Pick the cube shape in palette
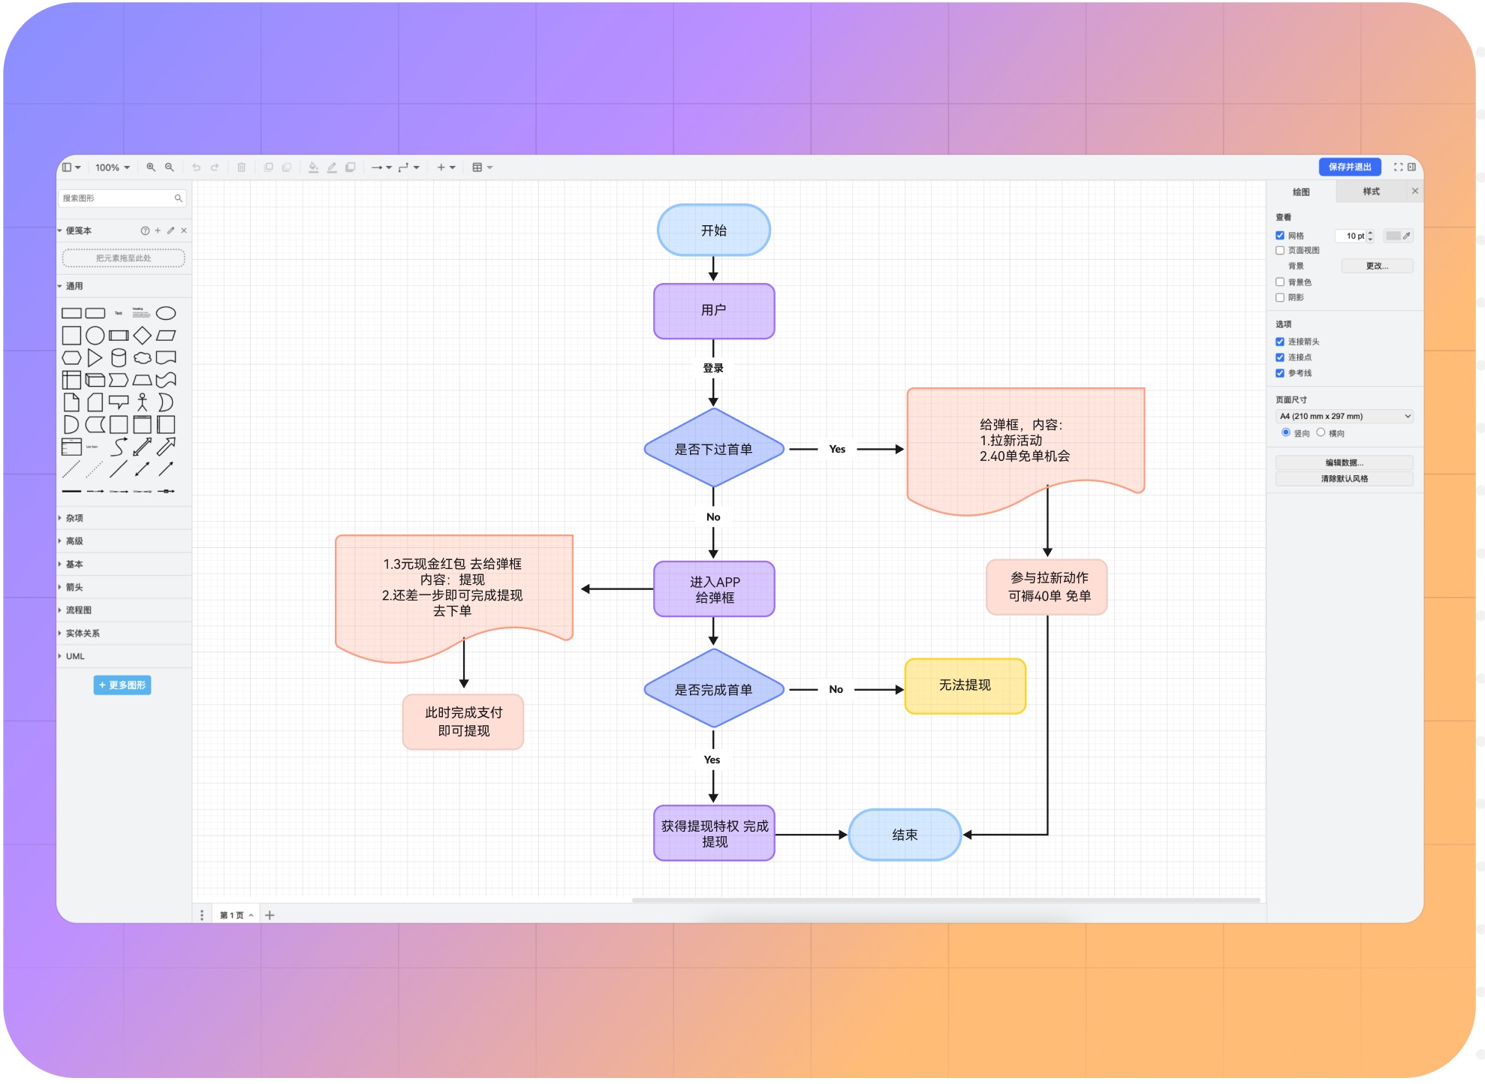Viewport: 1485px width, 1084px height. 95,381
